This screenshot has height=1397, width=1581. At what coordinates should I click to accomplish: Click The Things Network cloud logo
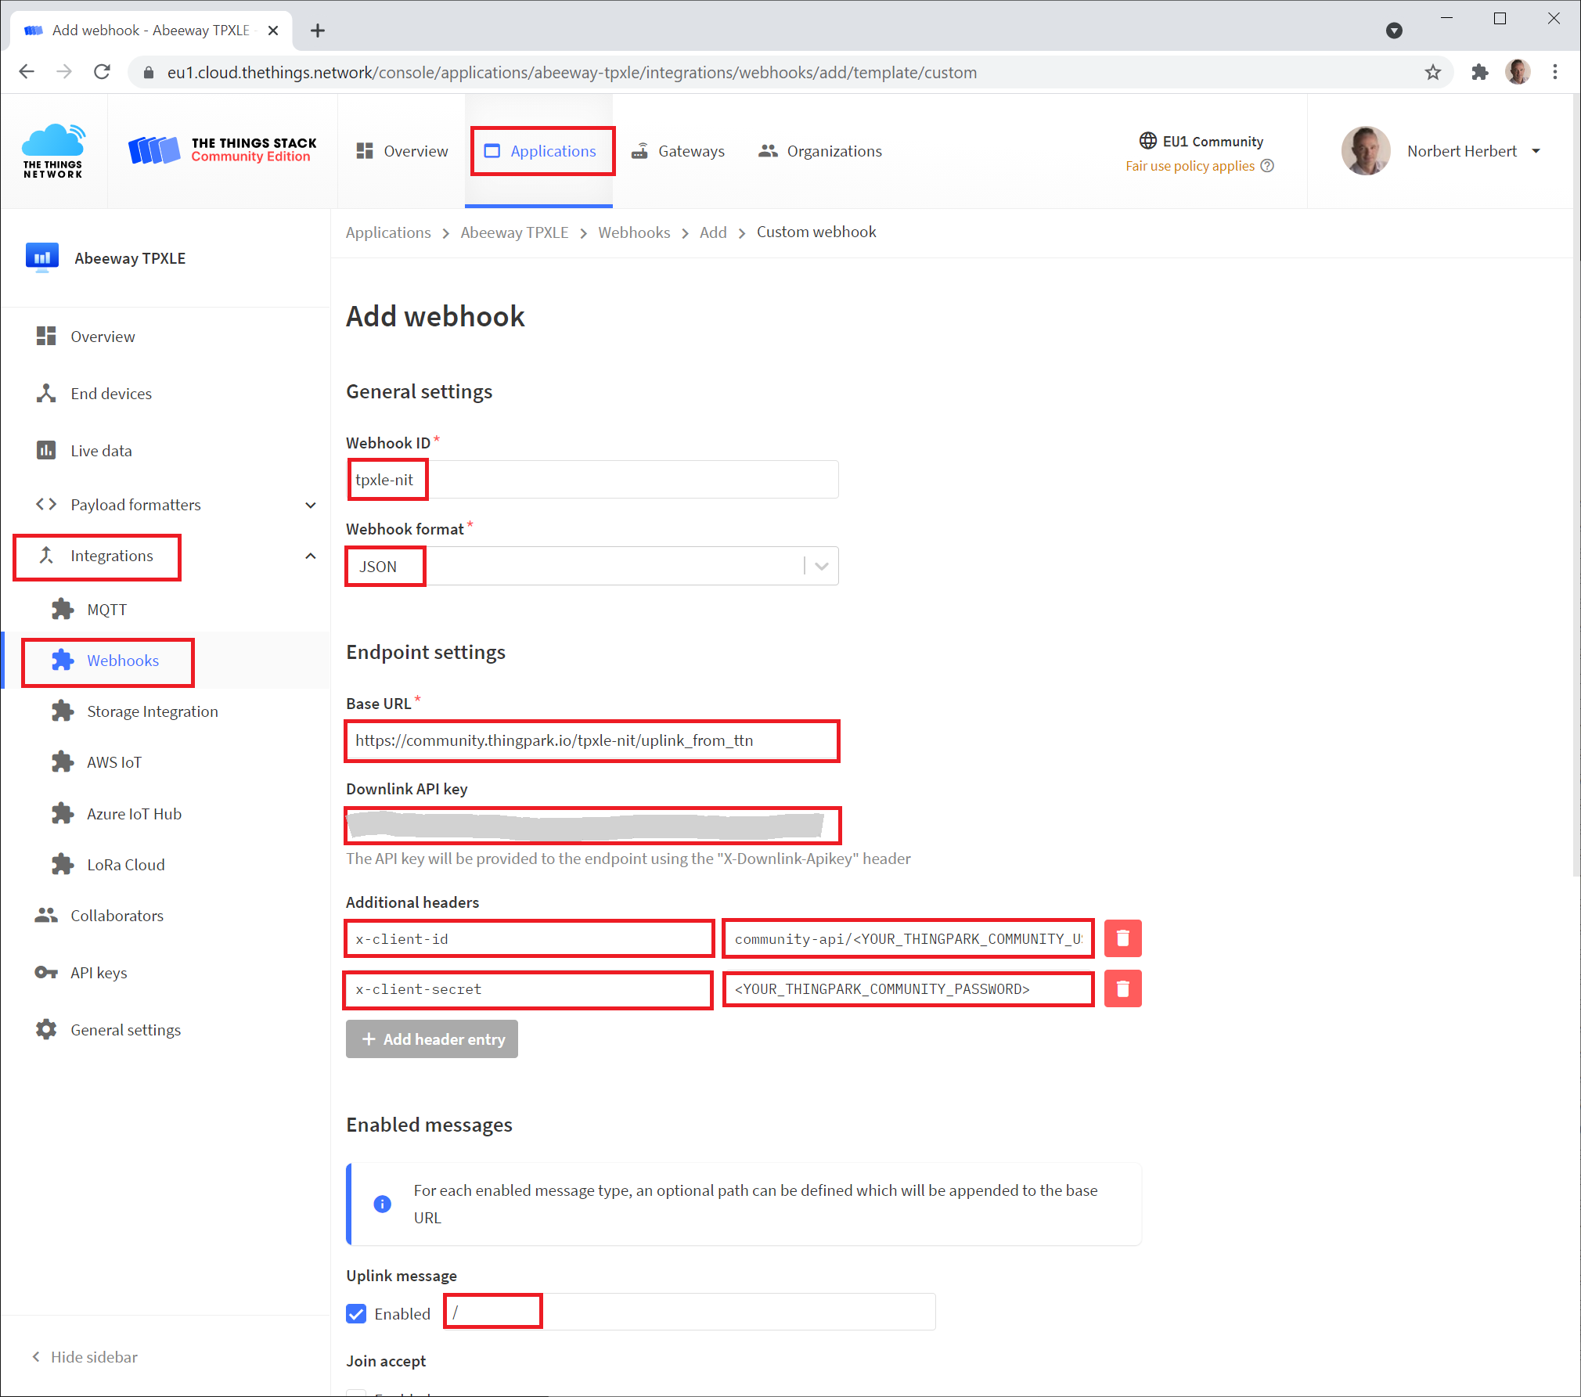(x=53, y=150)
